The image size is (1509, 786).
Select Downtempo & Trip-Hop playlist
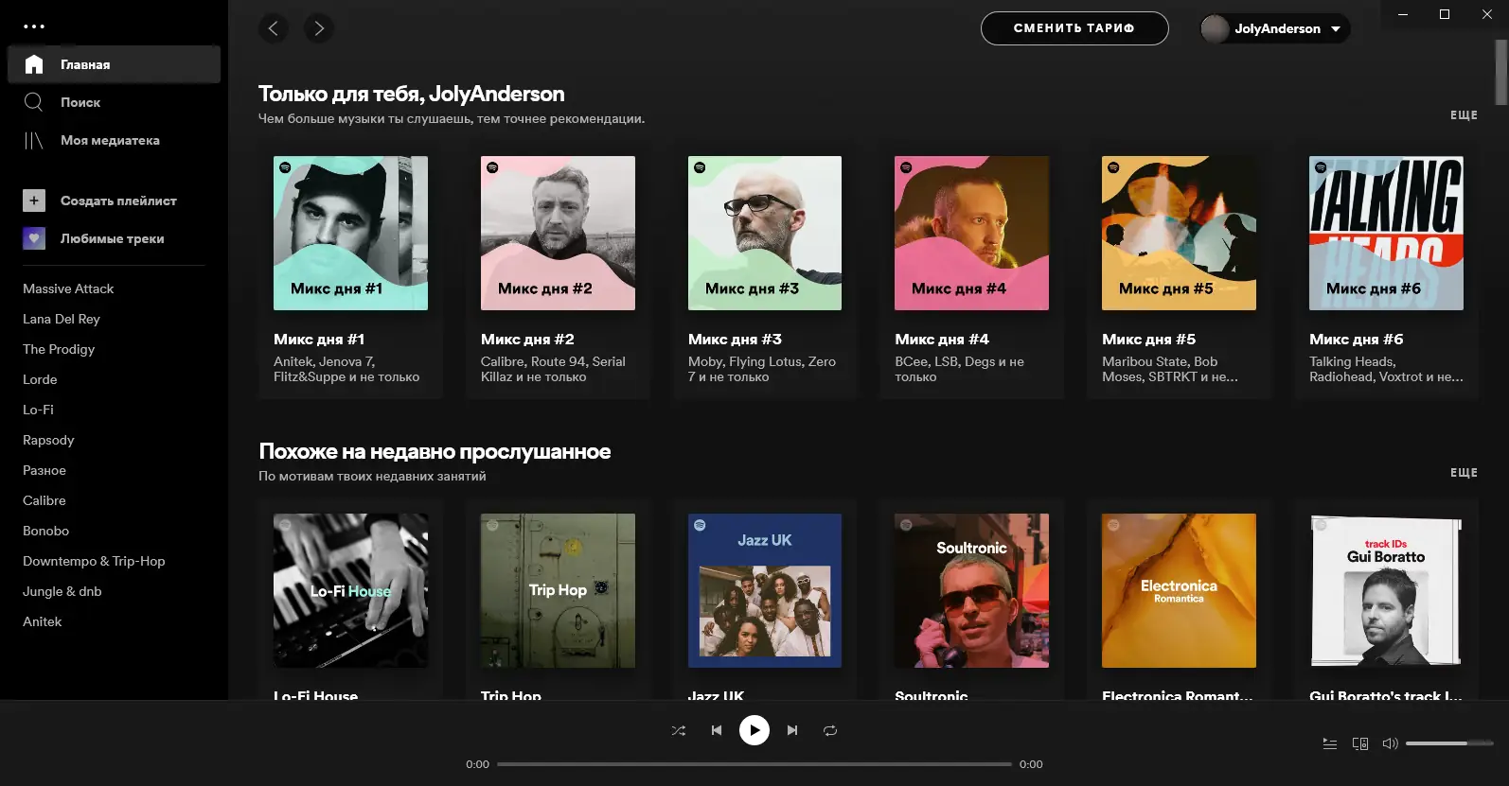pyautogui.click(x=94, y=561)
